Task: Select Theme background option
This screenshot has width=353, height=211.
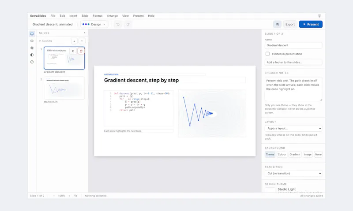Action: pyautogui.click(x=270, y=154)
